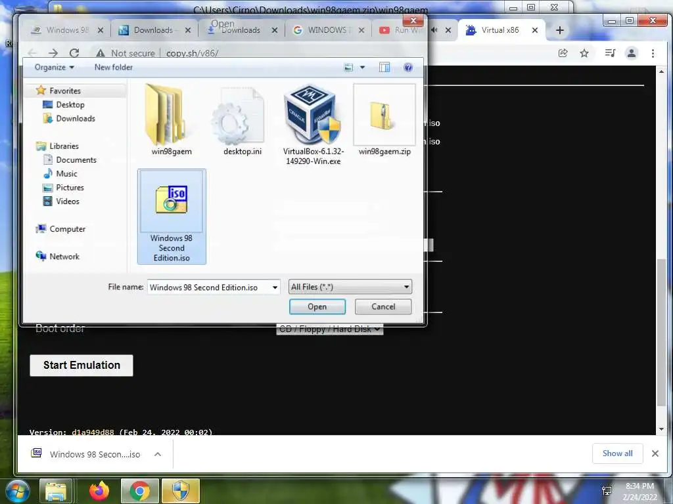The width and height of the screenshot is (673, 504).
Task: Switch to the WINDOWS Google search tab
Action: click(x=329, y=30)
